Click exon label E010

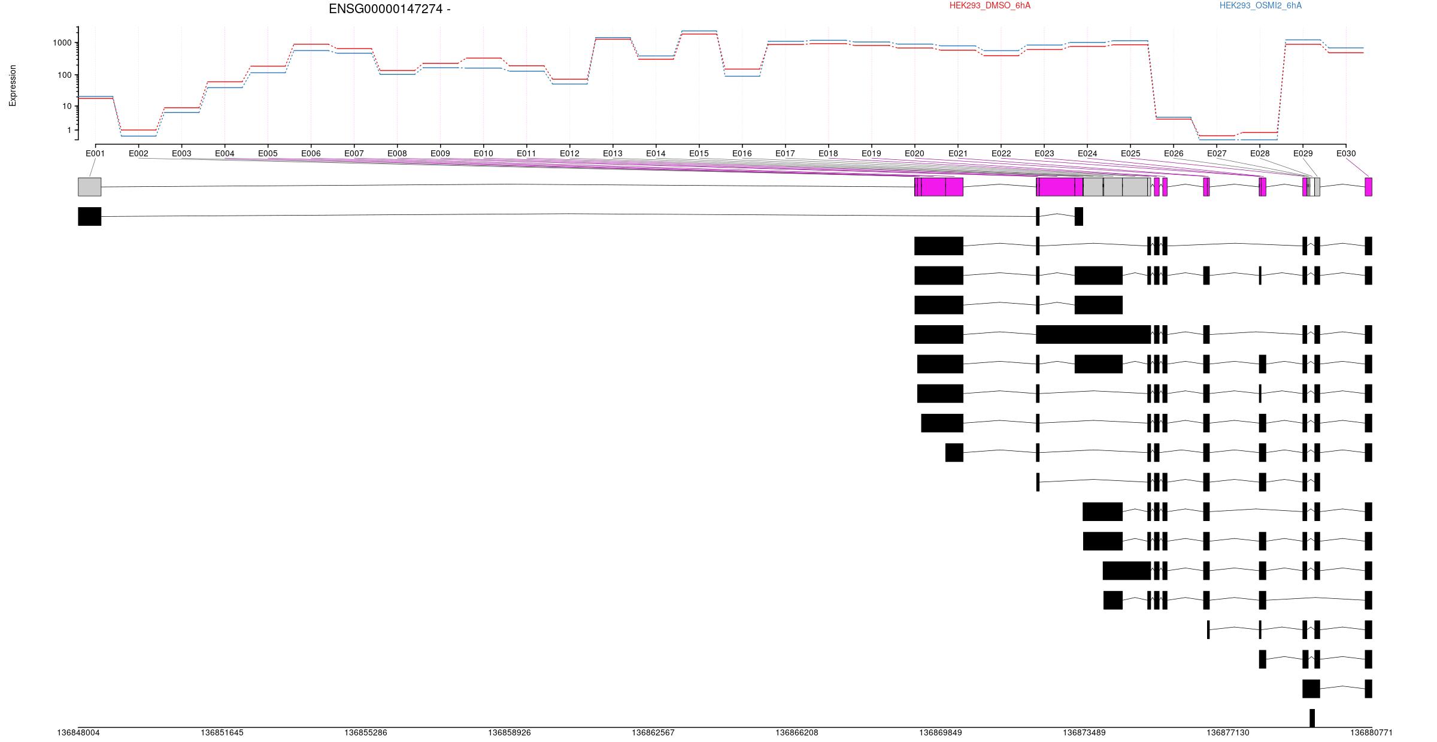[483, 153]
